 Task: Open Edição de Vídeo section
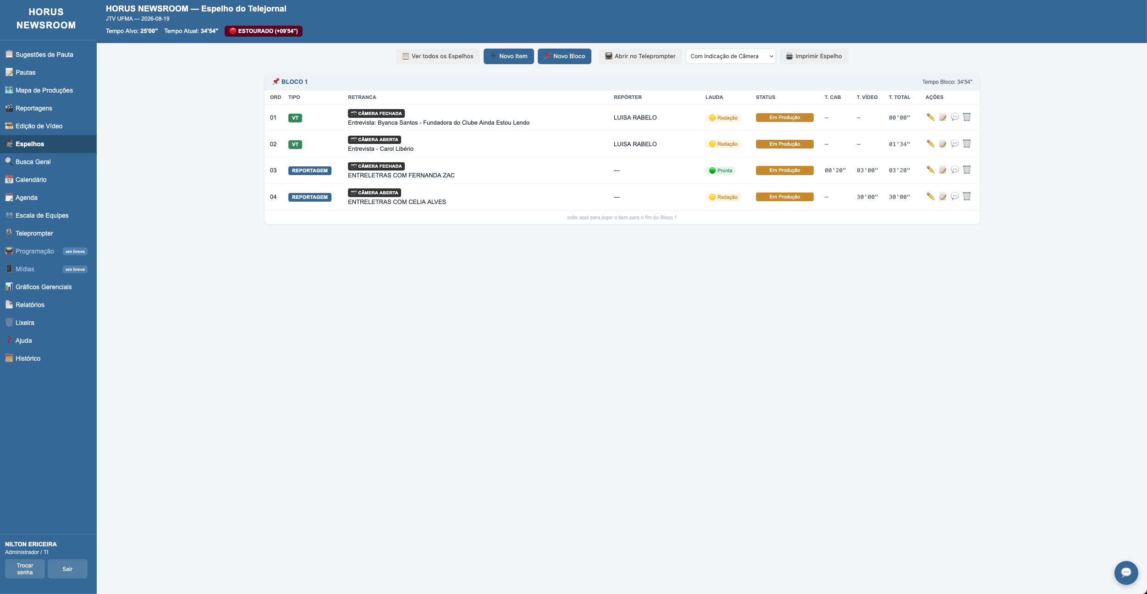click(48, 126)
